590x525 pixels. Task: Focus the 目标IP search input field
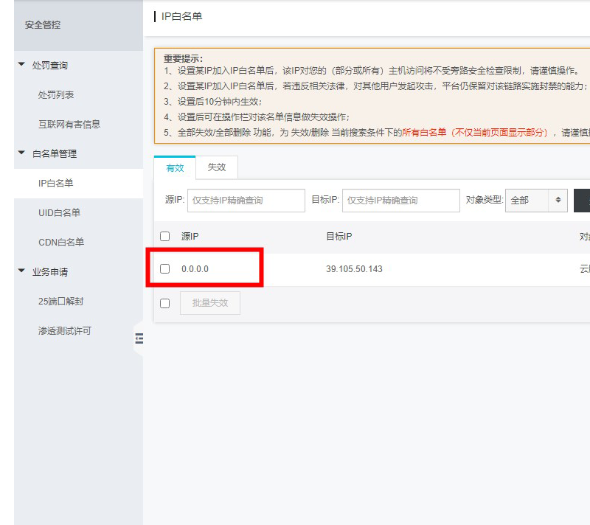401,200
